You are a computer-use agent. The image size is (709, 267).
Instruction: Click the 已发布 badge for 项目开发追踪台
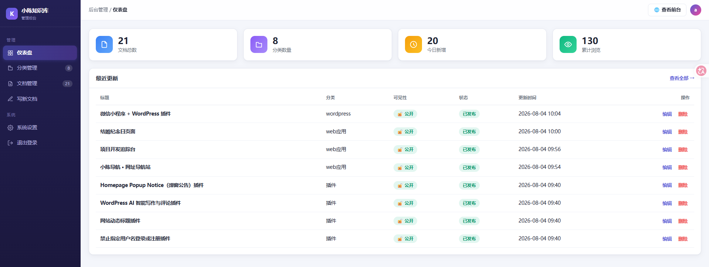coord(469,150)
